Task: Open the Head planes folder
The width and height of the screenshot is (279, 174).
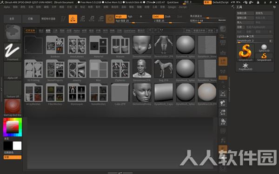Action: (77, 46)
